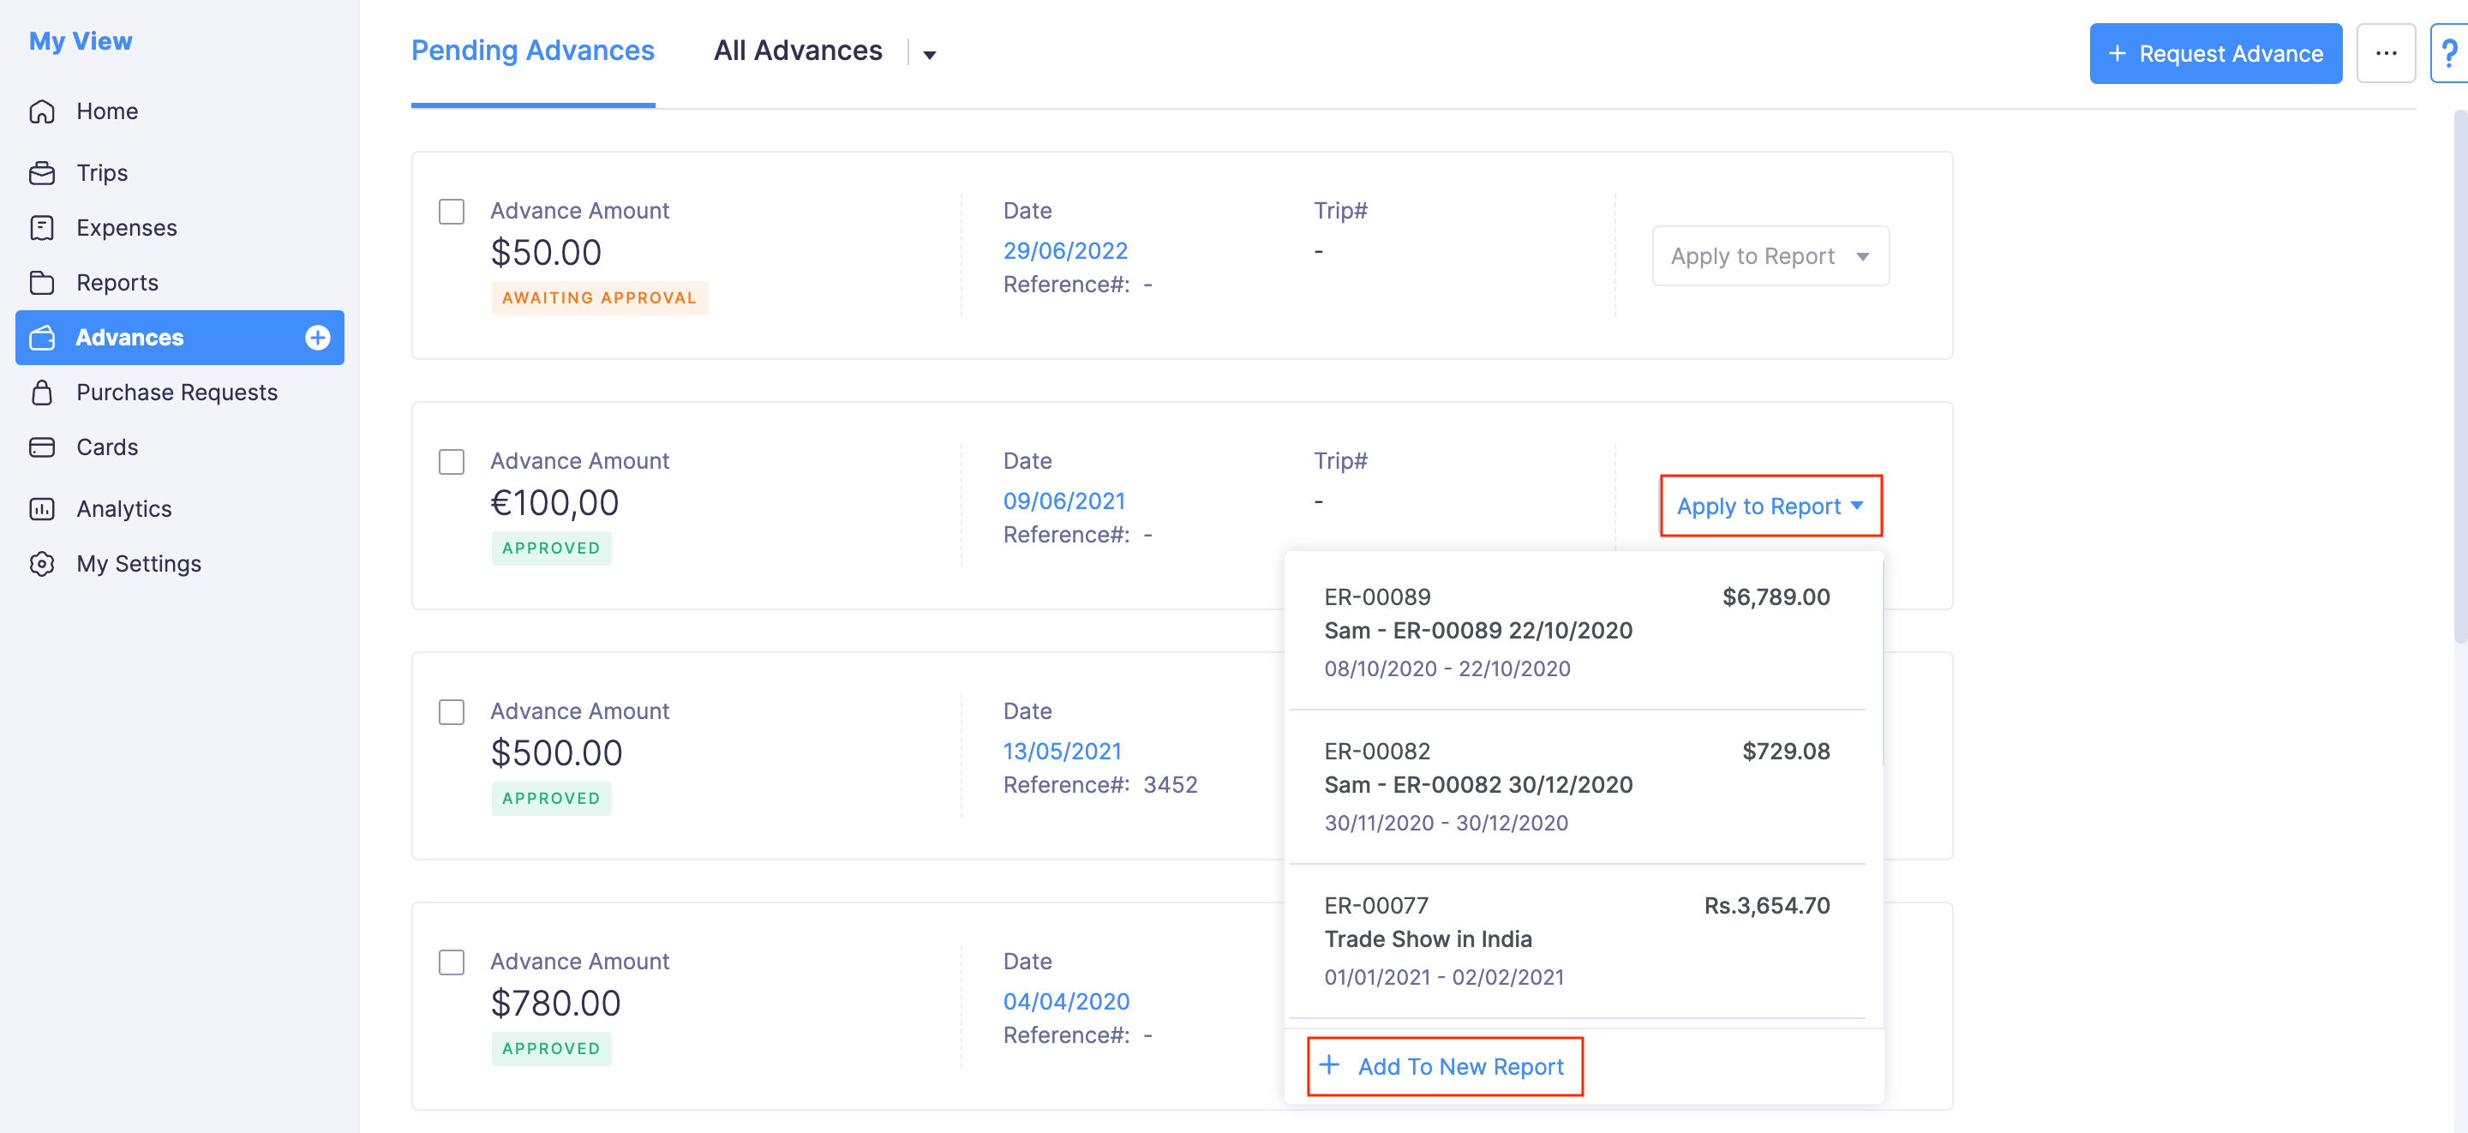Choose Add To New Report
This screenshot has height=1133, width=2468.
(1445, 1066)
